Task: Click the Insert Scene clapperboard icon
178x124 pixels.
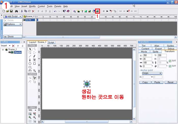Action: [x=78, y=11]
